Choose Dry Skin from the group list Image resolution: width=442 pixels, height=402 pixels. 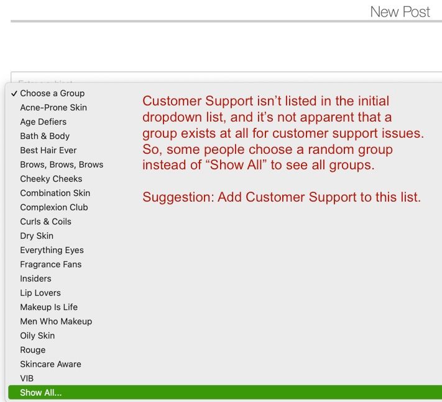pos(37,236)
